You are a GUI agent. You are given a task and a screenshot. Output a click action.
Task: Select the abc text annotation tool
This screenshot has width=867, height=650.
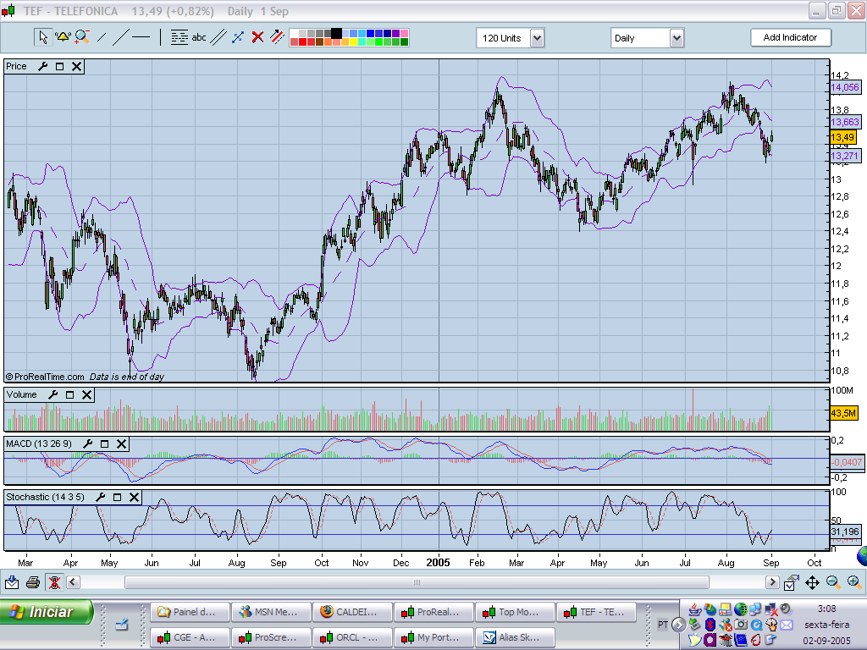tap(199, 37)
